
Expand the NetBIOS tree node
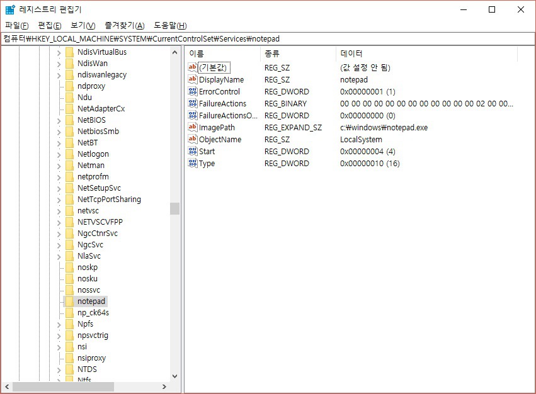tap(59, 120)
